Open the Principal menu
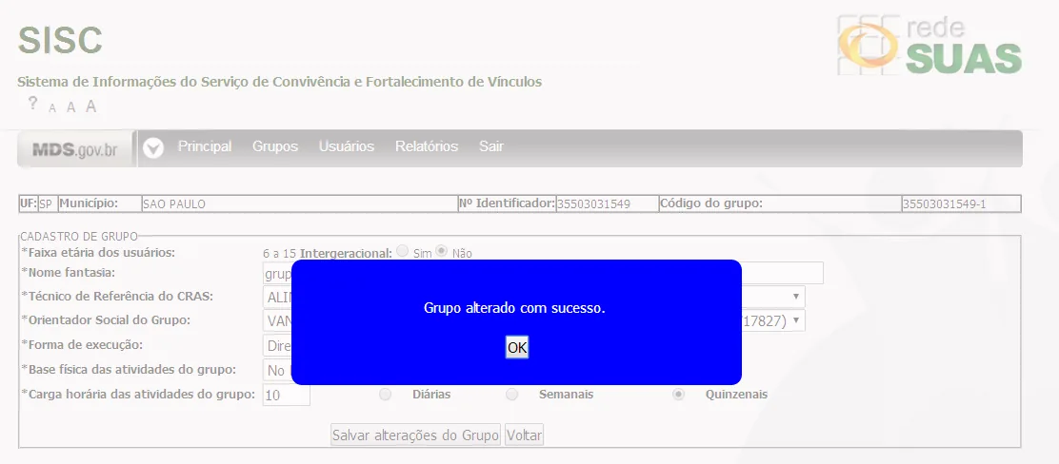 205,146
